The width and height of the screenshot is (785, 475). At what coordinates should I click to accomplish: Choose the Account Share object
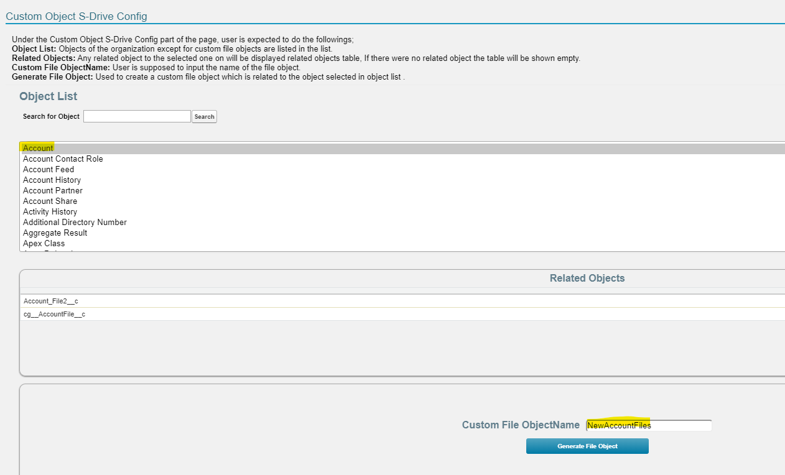tap(50, 201)
